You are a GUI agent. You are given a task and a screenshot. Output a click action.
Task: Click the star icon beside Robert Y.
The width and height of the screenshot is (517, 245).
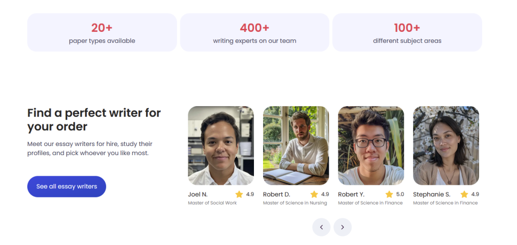tap(389, 194)
